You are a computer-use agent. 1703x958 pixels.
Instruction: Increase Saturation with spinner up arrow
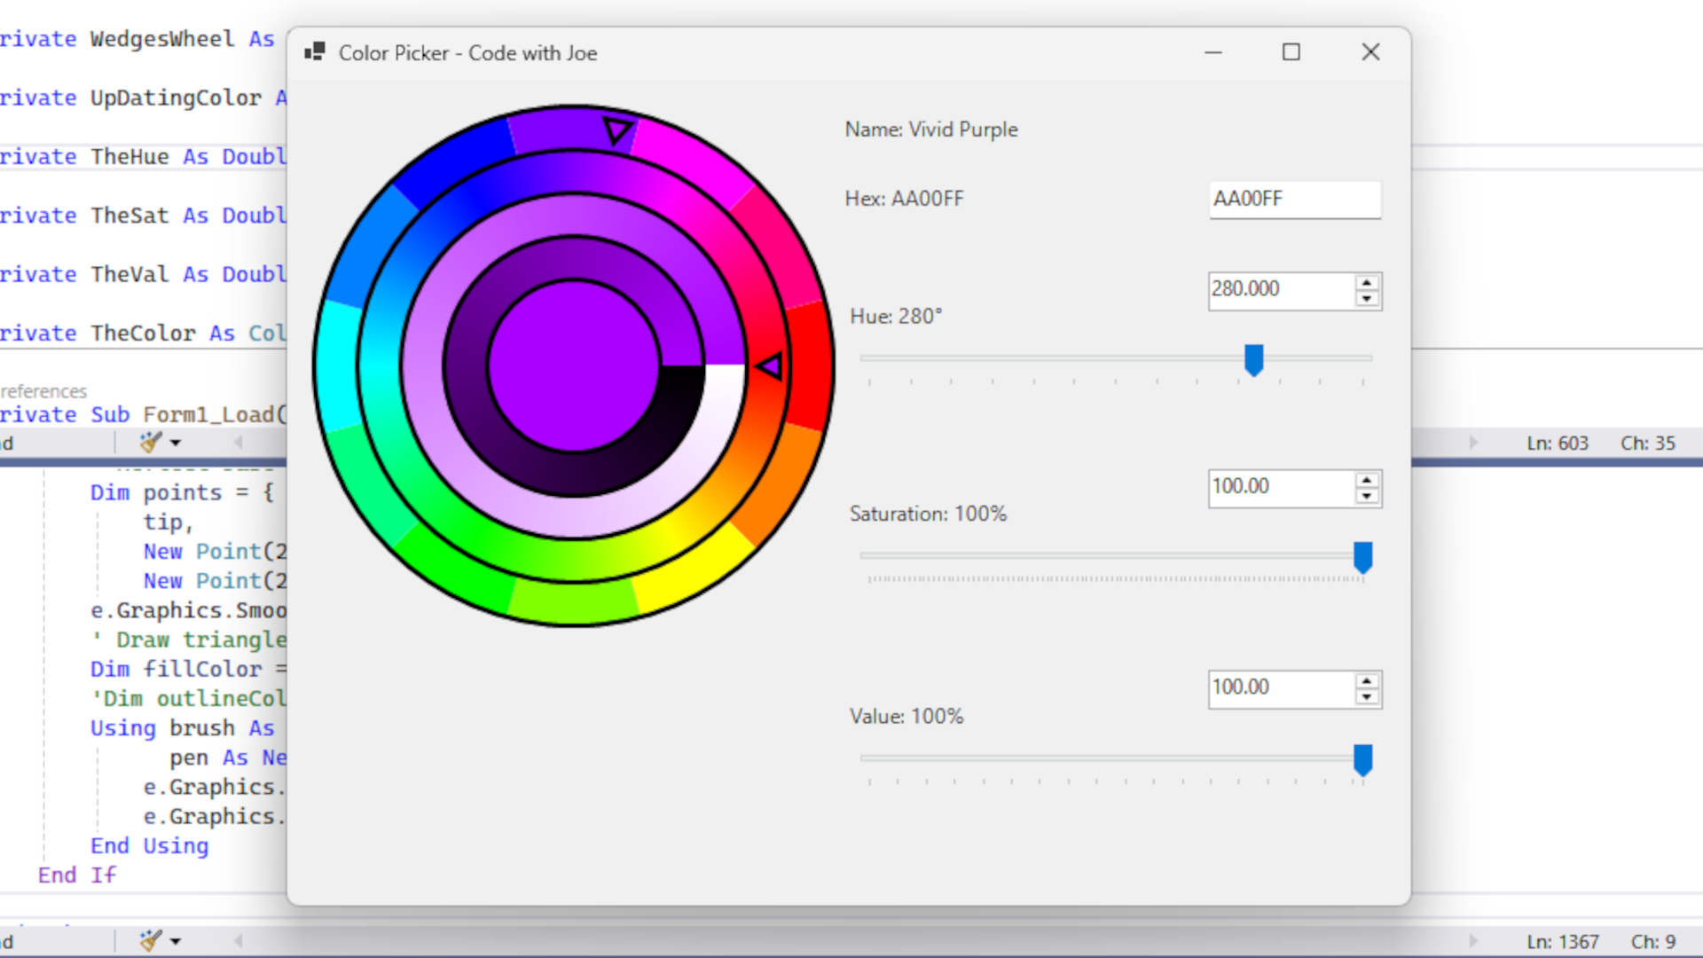coord(1367,481)
